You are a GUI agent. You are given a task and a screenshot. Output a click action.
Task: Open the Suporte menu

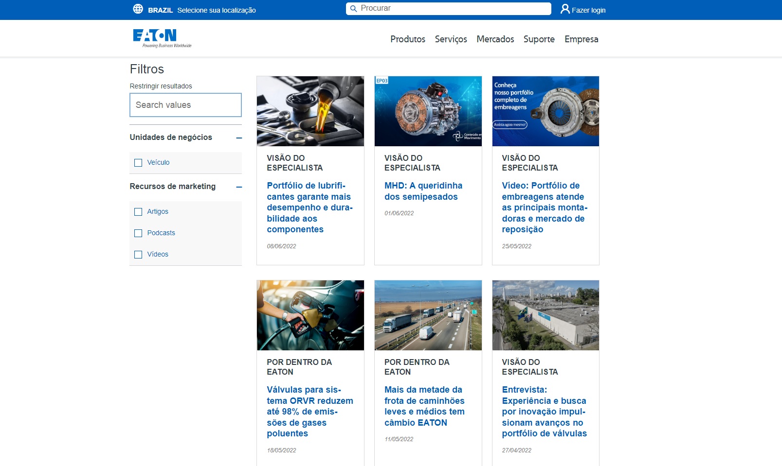point(539,39)
